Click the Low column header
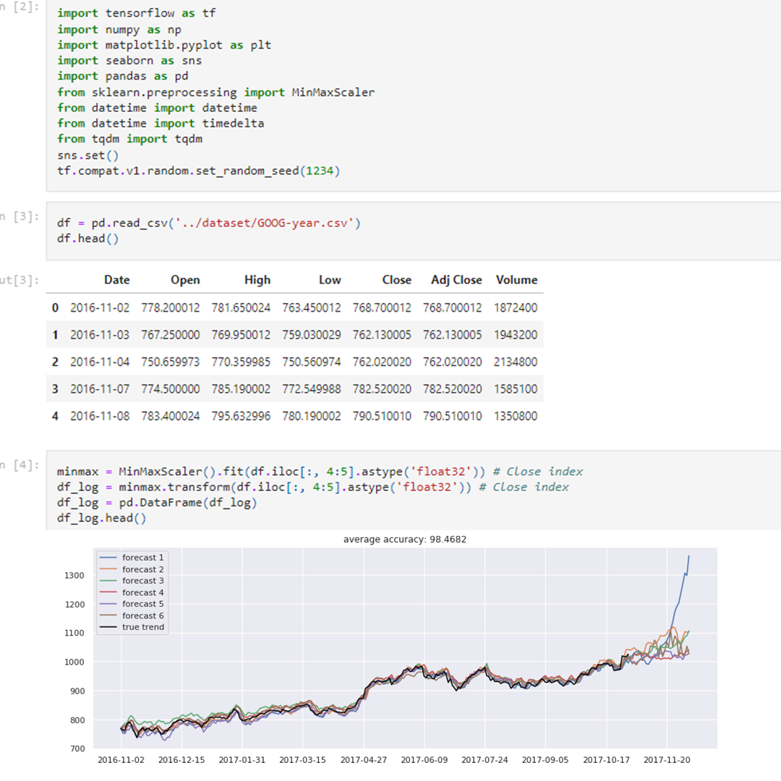The image size is (781, 781). 330,280
